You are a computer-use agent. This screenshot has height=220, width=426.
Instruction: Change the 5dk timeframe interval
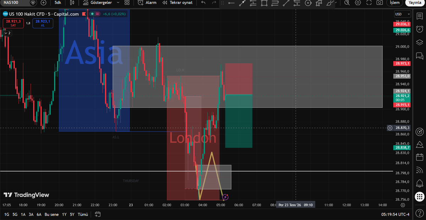tap(58, 2)
